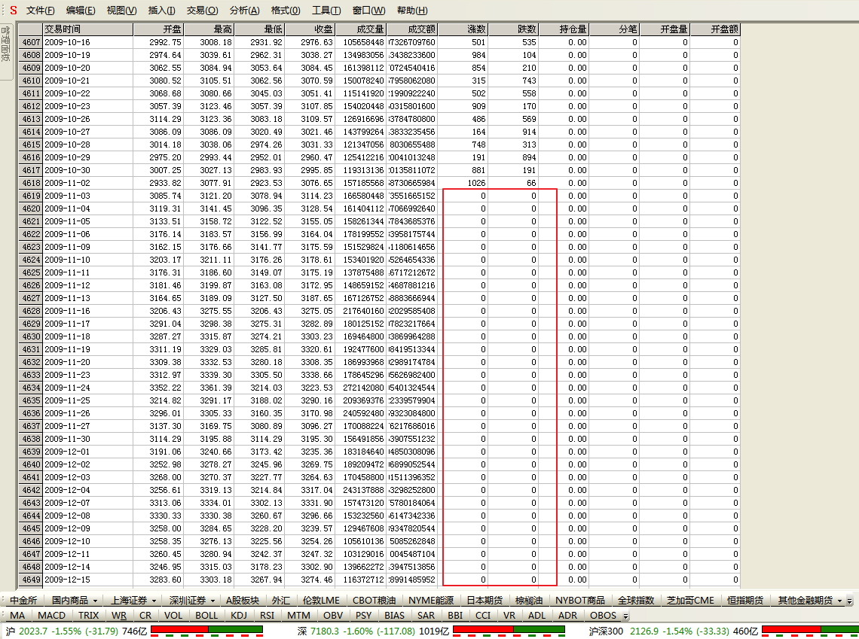The image size is (859, 639).
Task: Click the overflow arrow after 其他金融期货
Action: click(850, 601)
